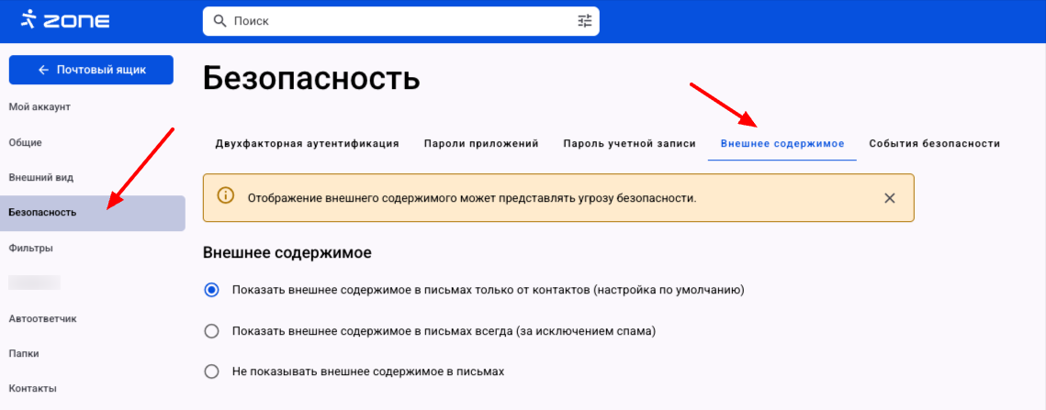
Task: Click the warning info icon in banner
Action: (225, 197)
